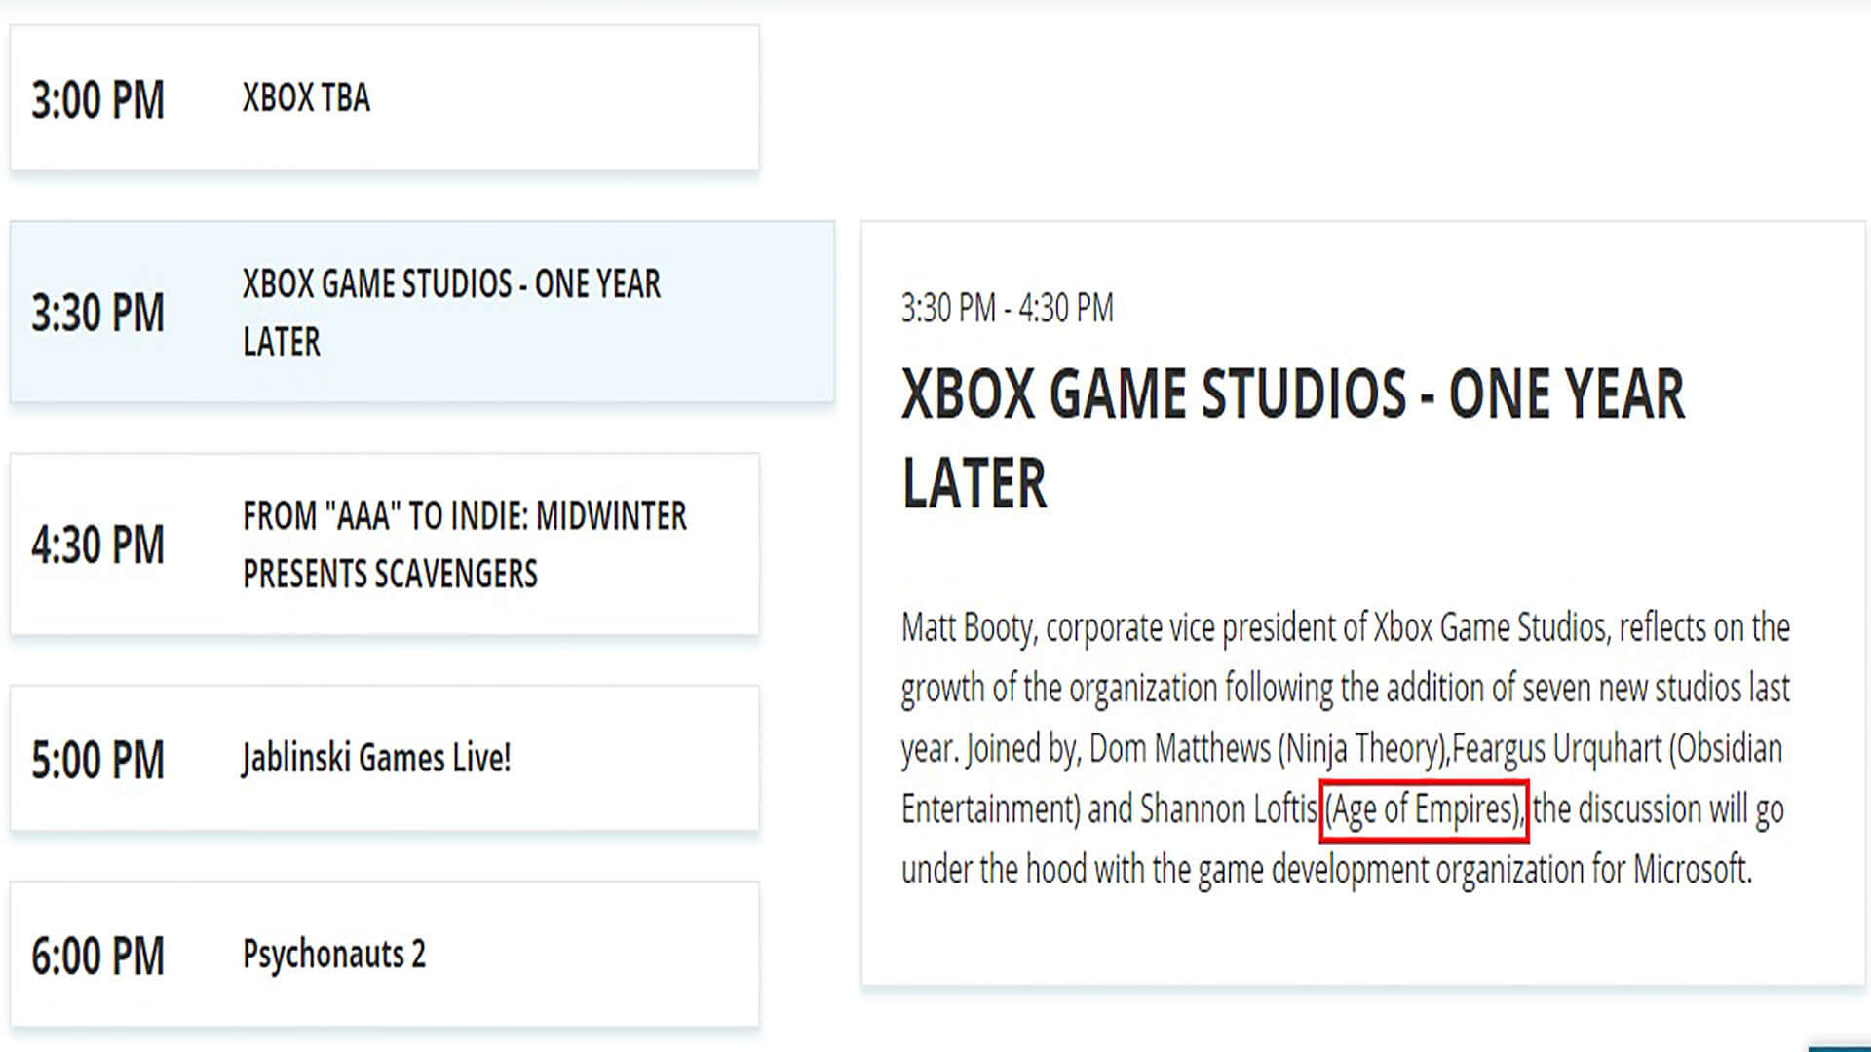
Task: Click the 3:30 PM - 4:30 PM detail time
Action: point(1007,309)
